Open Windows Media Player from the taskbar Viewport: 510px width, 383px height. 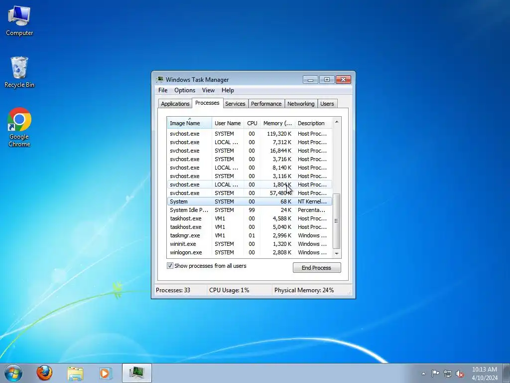pyautogui.click(x=105, y=373)
